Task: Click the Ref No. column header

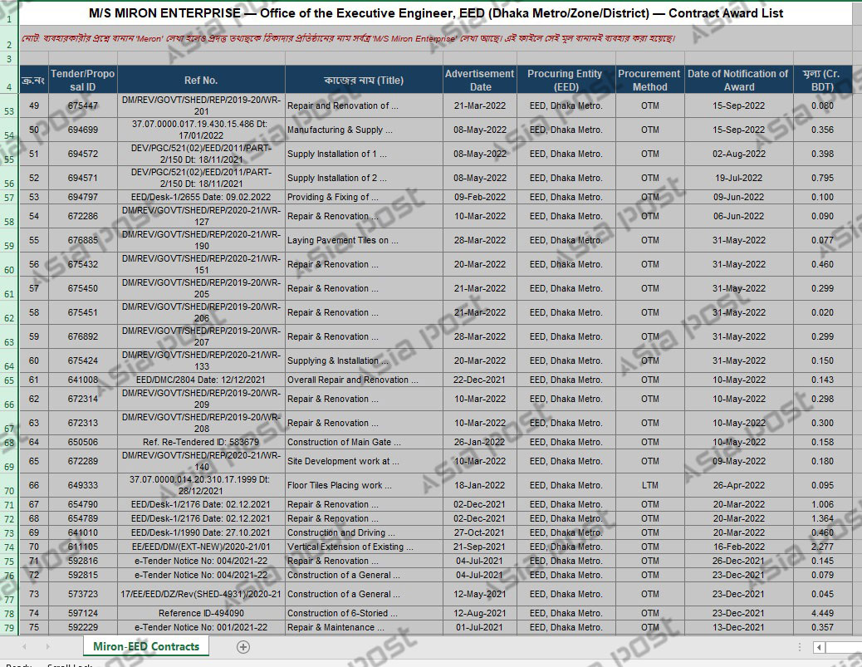Action: 201,80
